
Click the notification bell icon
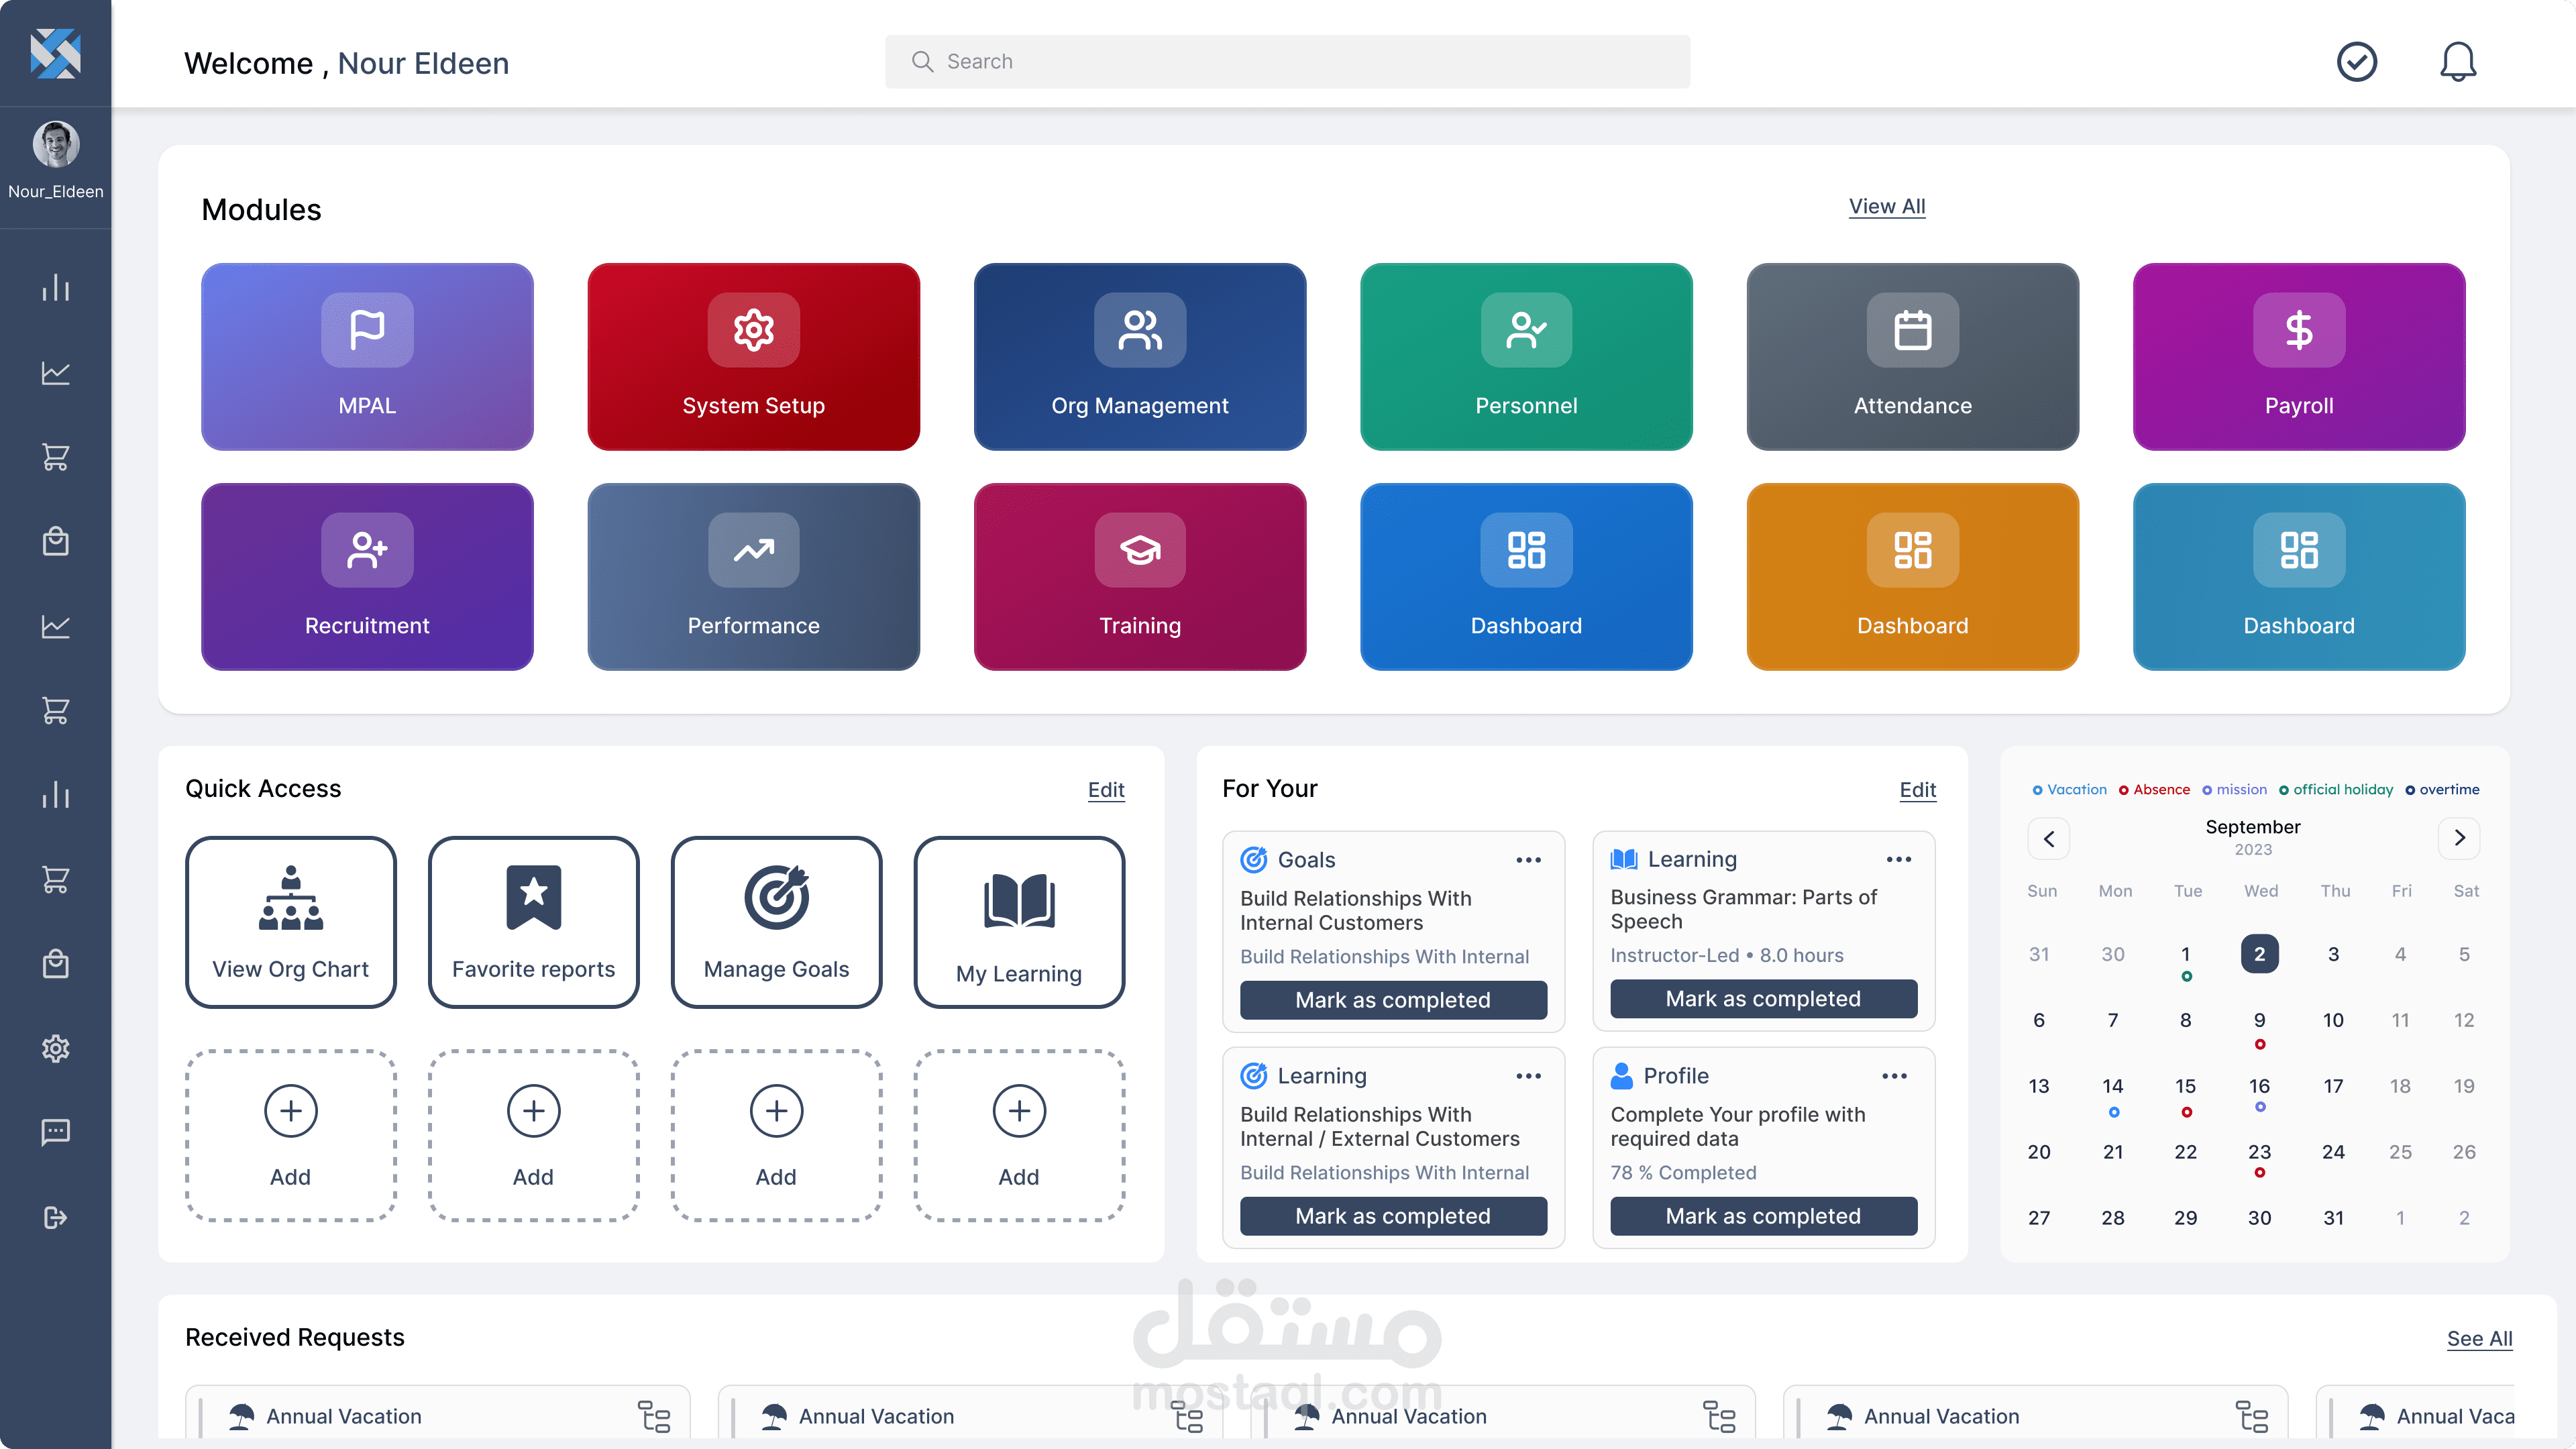pos(2457,62)
